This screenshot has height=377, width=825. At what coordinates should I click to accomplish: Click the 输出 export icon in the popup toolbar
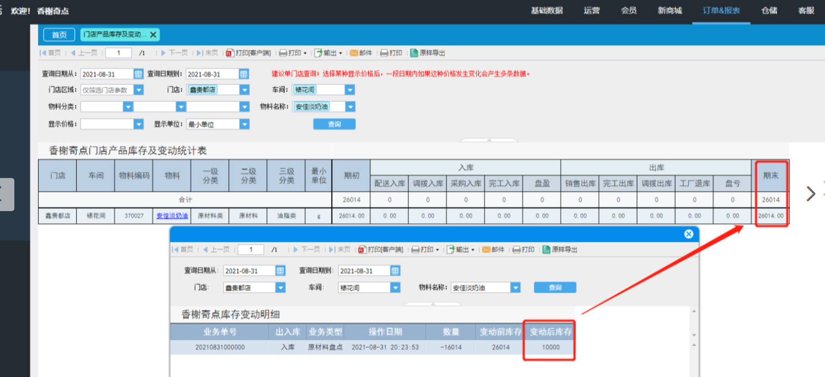(x=451, y=250)
